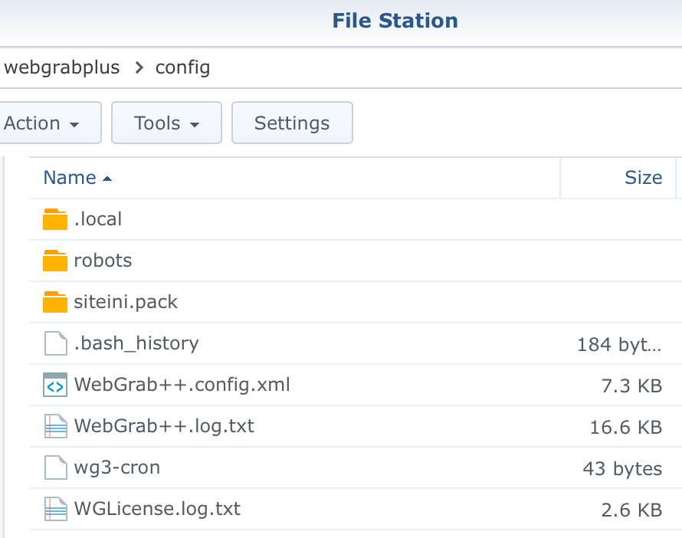Screen dimensions: 682x538
Task: Open the Tools dropdown menu
Action: 166,123
